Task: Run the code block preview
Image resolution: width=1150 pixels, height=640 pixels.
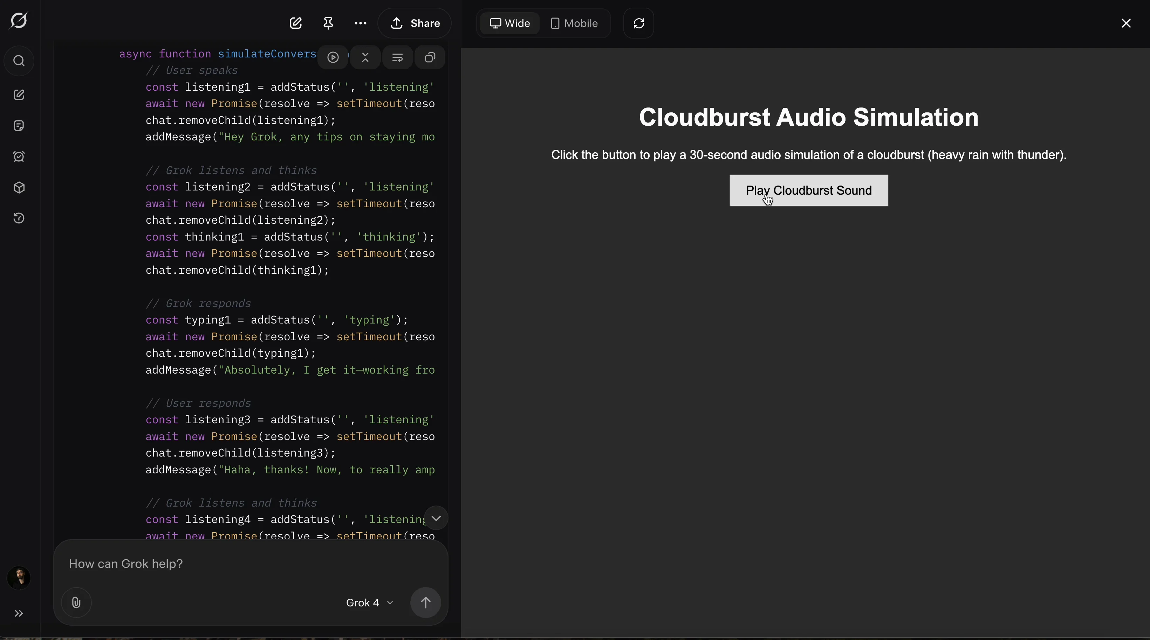Action: (x=333, y=57)
